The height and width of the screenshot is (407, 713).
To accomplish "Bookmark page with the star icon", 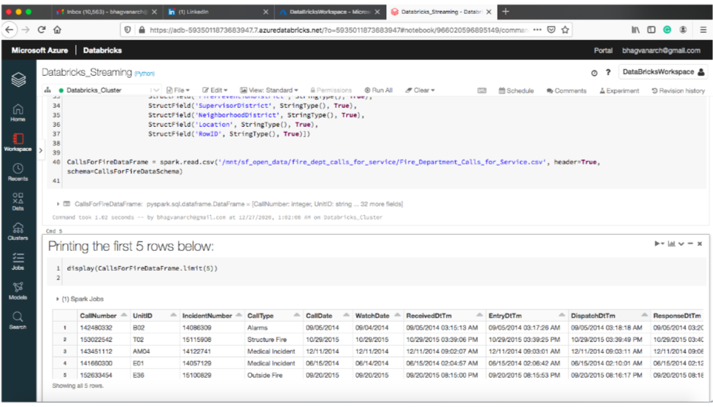I will [565, 29].
